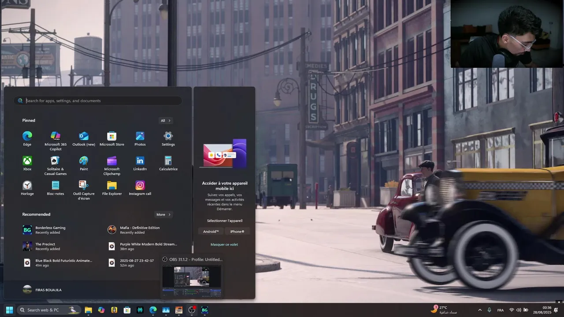Launch the Instagram call app

pos(140,188)
